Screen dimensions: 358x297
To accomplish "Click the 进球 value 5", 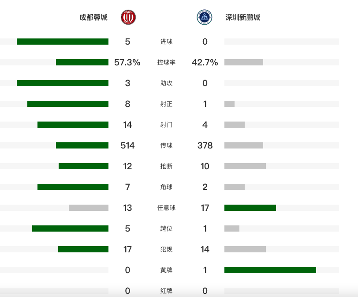I will point(127,42).
